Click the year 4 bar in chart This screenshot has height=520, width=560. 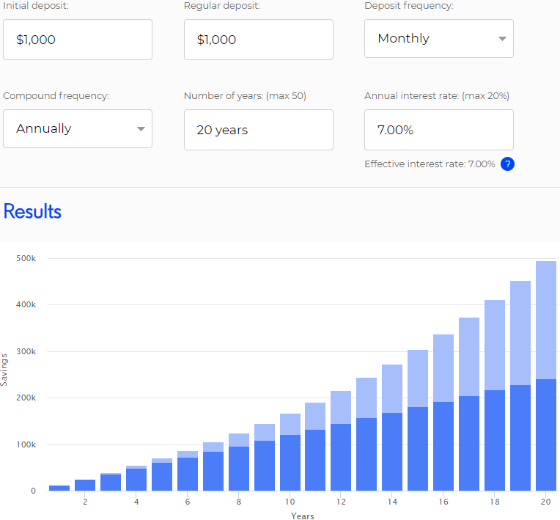(x=136, y=478)
